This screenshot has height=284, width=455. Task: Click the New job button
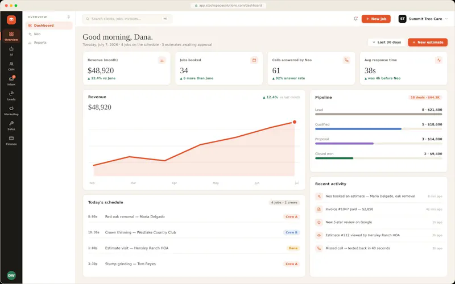[376, 19]
